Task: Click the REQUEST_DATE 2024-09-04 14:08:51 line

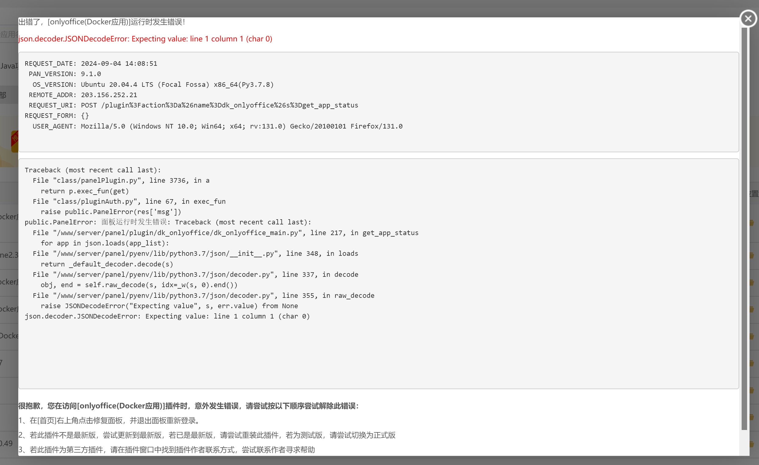Action: point(91,63)
